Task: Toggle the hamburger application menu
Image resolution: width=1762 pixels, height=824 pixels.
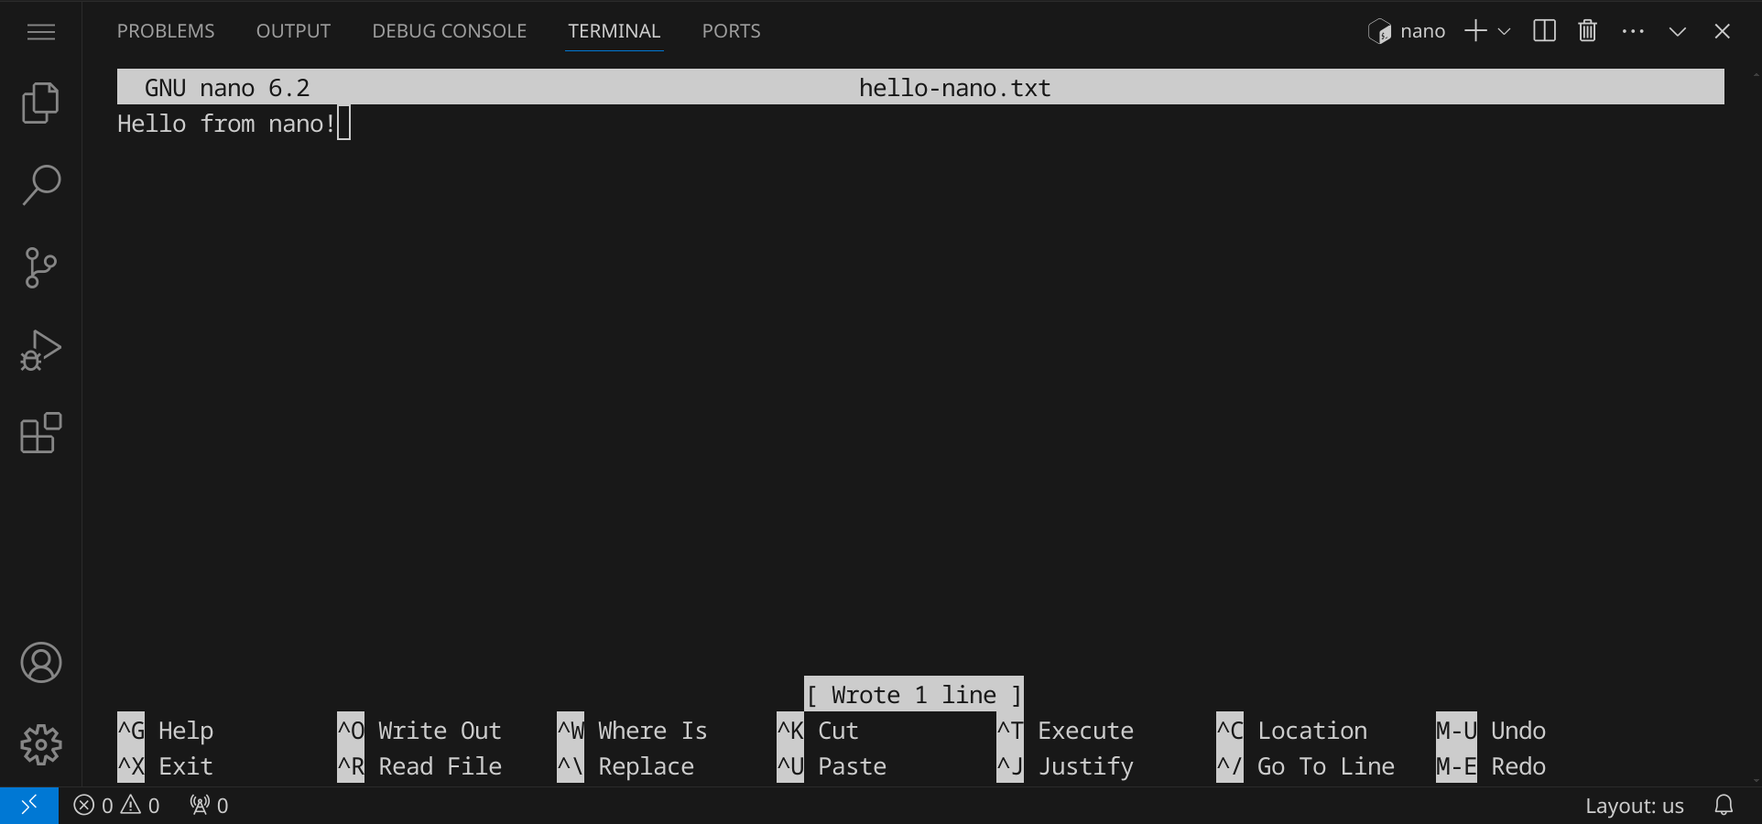Action: click(x=40, y=32)
